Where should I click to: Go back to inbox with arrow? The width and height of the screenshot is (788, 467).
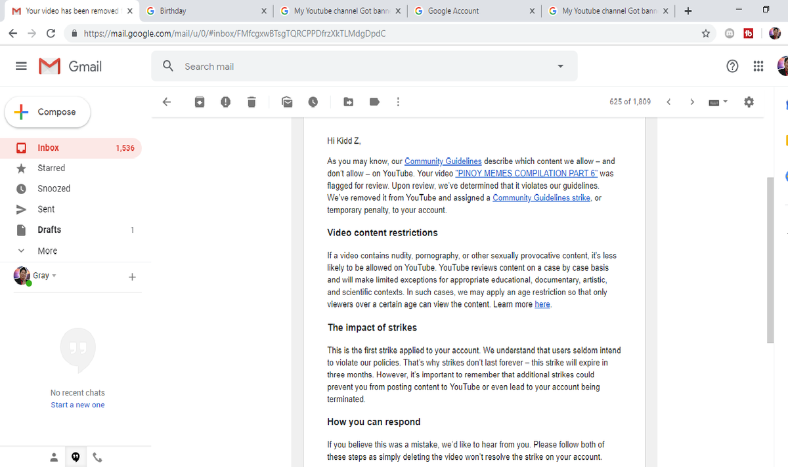(166, 102)
